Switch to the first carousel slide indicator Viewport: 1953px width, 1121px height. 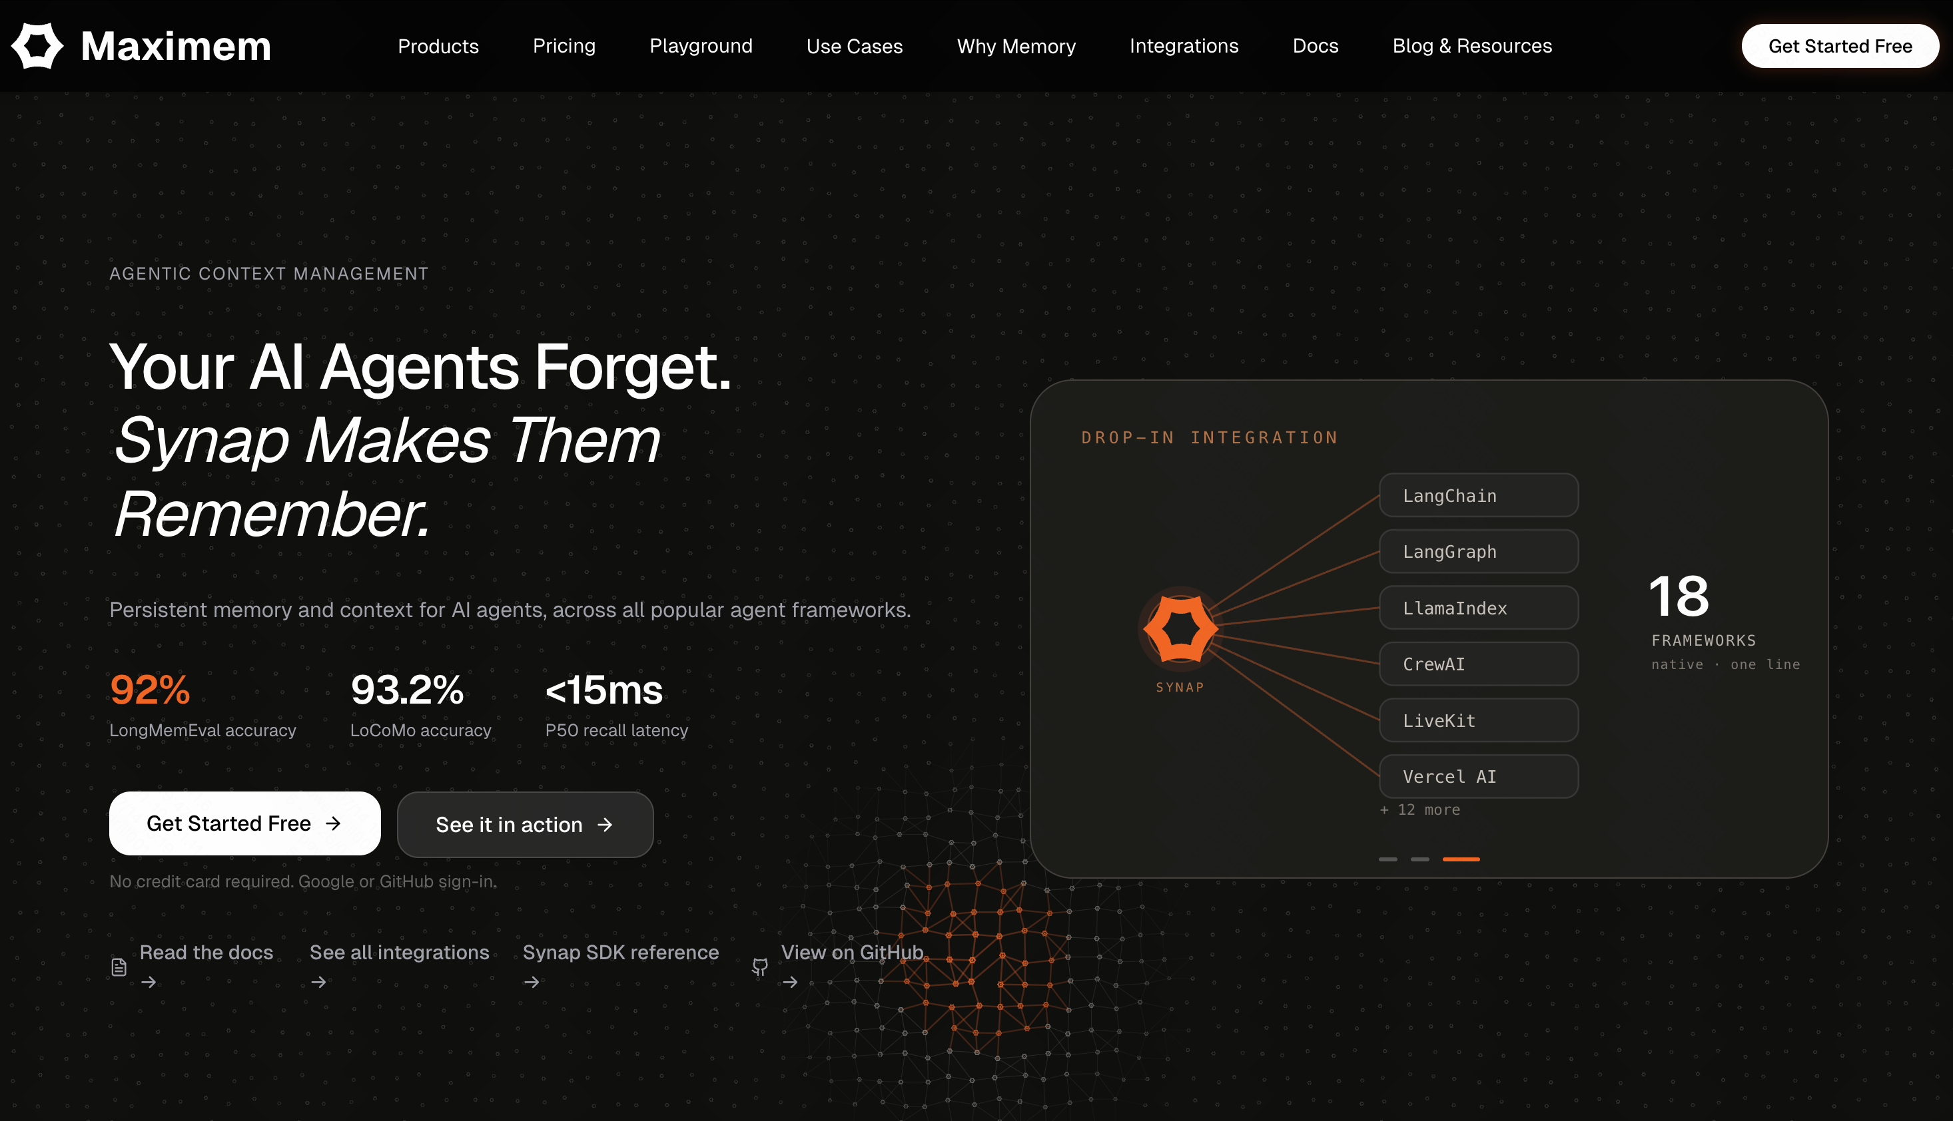(1387, 859)
